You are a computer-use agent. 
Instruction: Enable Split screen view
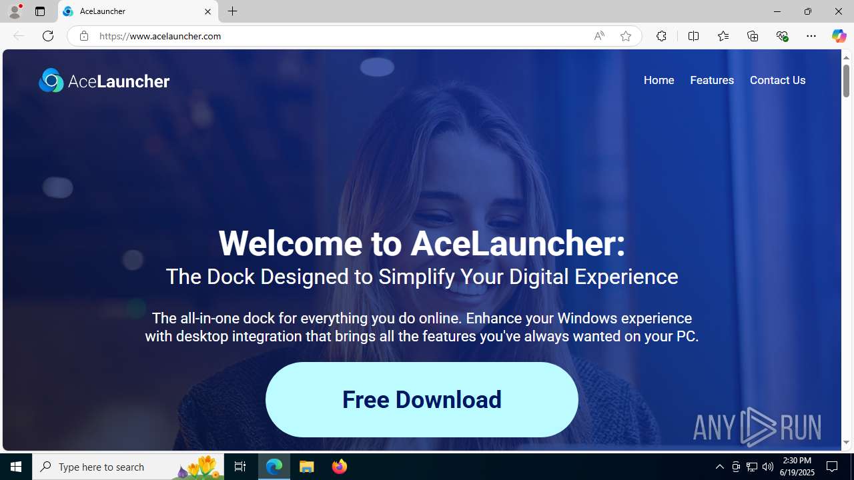(x=693, y=36)
